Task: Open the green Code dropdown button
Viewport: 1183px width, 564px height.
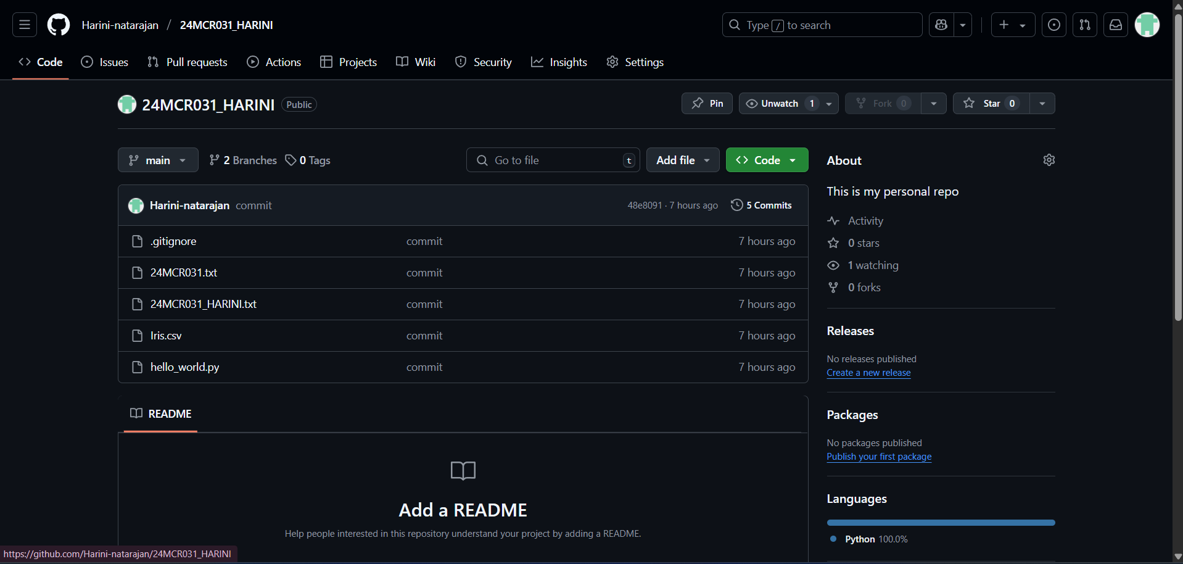Action: tap(767, 160)
